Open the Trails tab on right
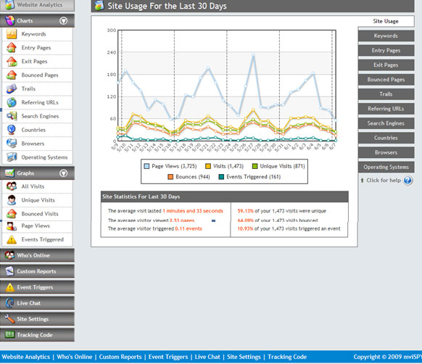The image size is (422, 364). pyautogui.click(x=386, y=94)
